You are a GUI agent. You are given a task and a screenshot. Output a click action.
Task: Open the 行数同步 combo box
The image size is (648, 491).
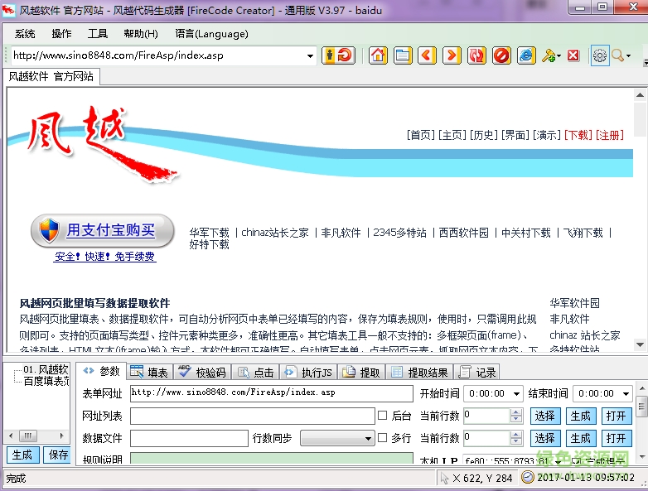click(x=368, y=438)
